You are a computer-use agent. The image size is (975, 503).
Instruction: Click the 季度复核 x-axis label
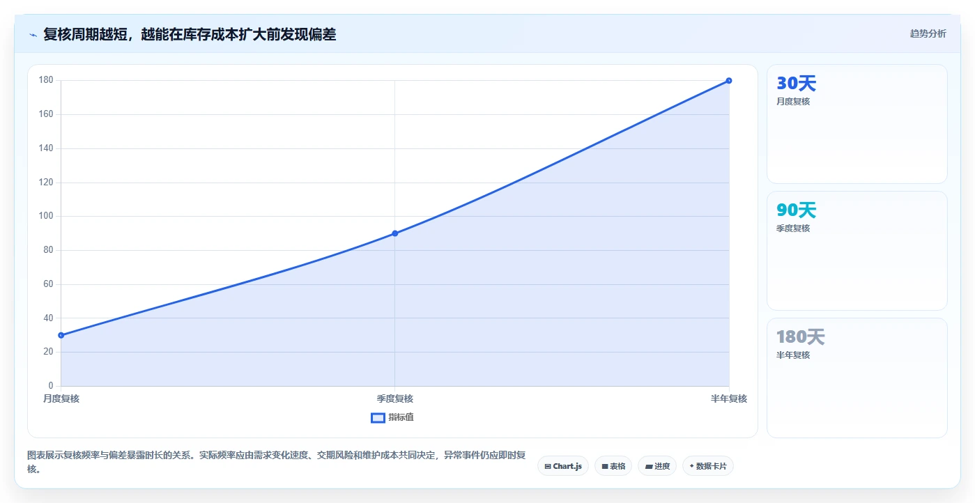click(395, 398)
